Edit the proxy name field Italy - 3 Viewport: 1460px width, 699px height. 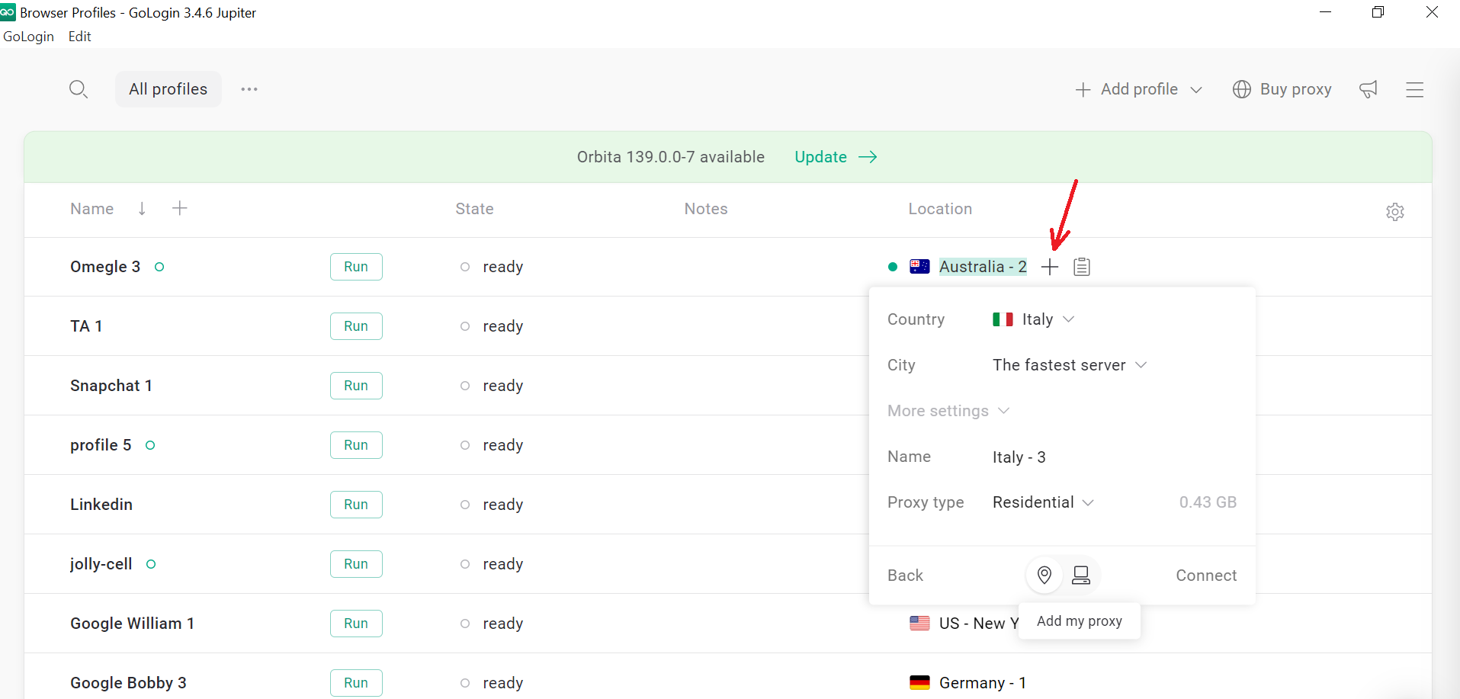(1019, 457)
